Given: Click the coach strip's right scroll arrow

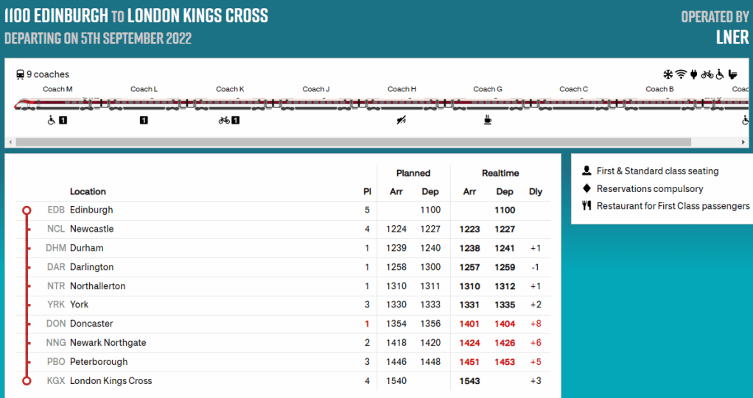Looking at the screenshot, I should [743, 143].
